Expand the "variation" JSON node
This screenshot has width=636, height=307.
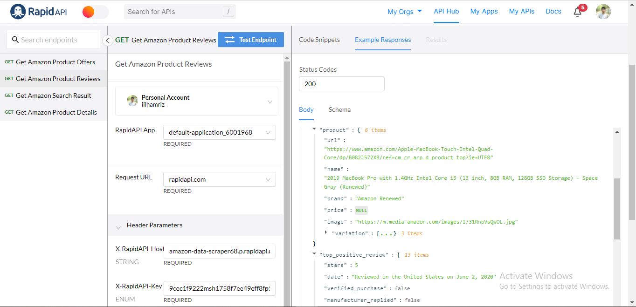point(326,232)
